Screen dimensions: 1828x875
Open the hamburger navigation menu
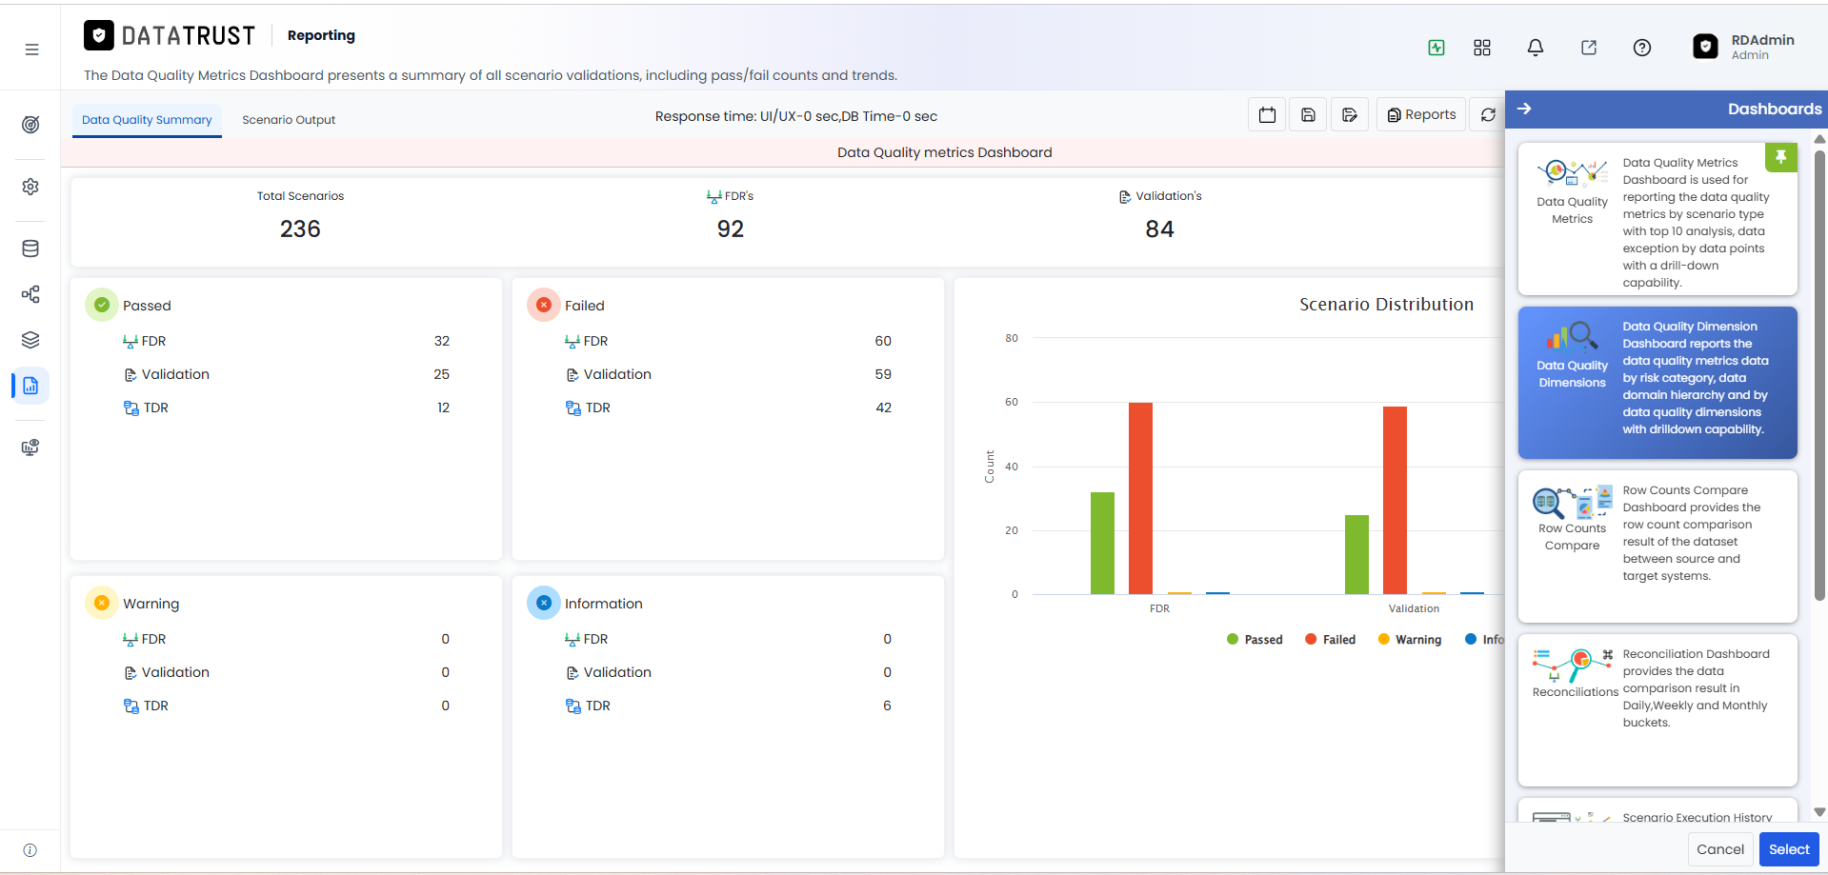click(x=31, y=50)
